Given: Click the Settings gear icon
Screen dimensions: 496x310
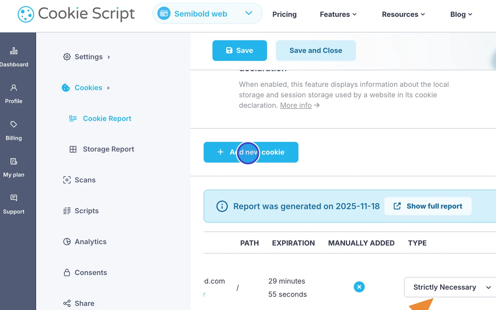Looking at the screenshot, I should (67, 57).
